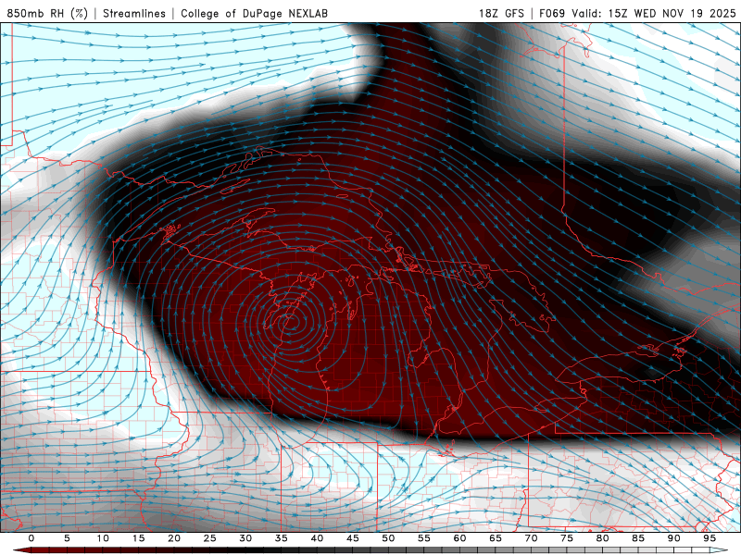This screenshot has height=555, width=741.
Task: Click the '90' value on the colorbar
Action: 674,538
